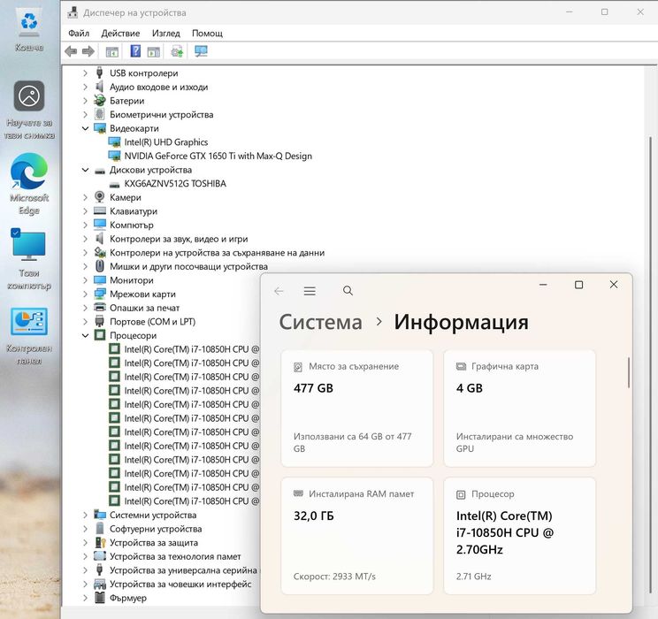Open the Инсталирана RAM памет card

coord(357,536)
